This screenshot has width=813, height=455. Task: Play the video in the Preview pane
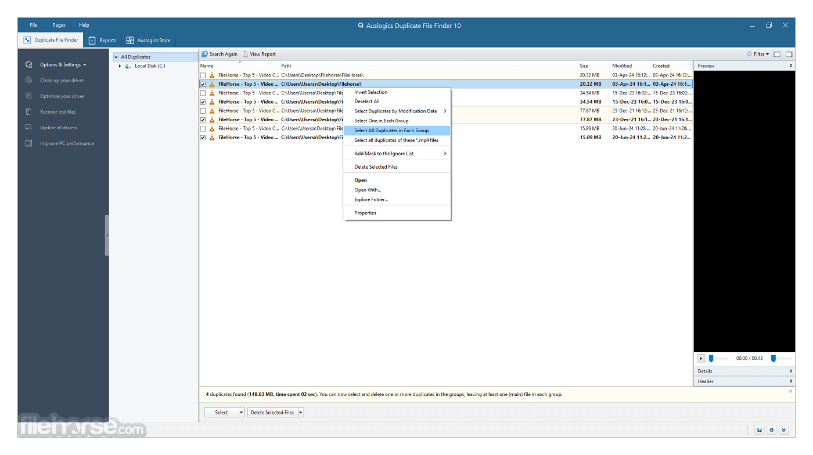[x=701, y=359]
